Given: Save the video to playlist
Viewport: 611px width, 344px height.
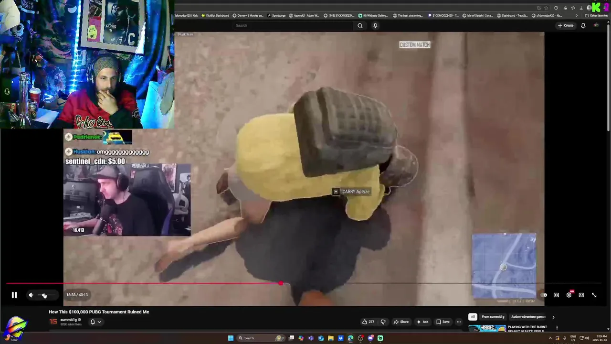Looking at the screenshot, I should point(443,322).
